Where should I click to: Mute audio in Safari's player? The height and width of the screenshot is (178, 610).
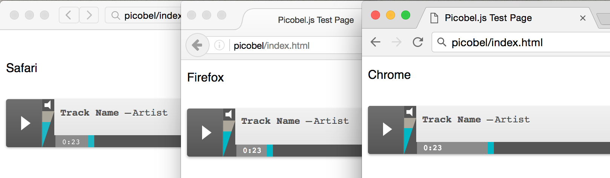click(48, 105)
